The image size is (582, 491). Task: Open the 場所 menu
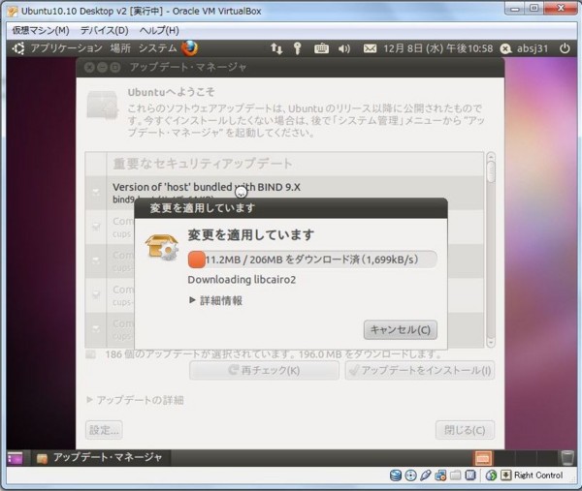120,48
